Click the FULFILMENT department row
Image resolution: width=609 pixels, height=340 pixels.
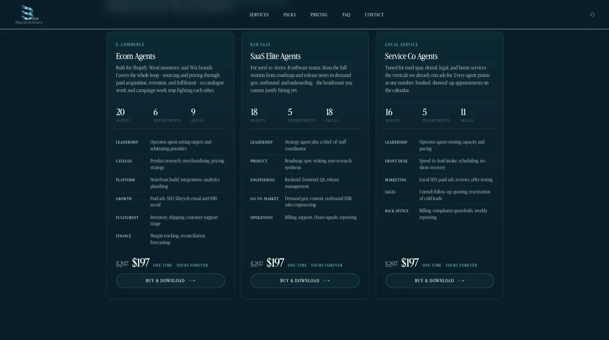click(170, 221)
